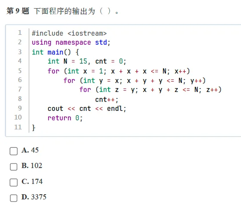The image size is (241, 211).
Task: Click code line '#include <iostream>'
Action: [x=69, y=34]
